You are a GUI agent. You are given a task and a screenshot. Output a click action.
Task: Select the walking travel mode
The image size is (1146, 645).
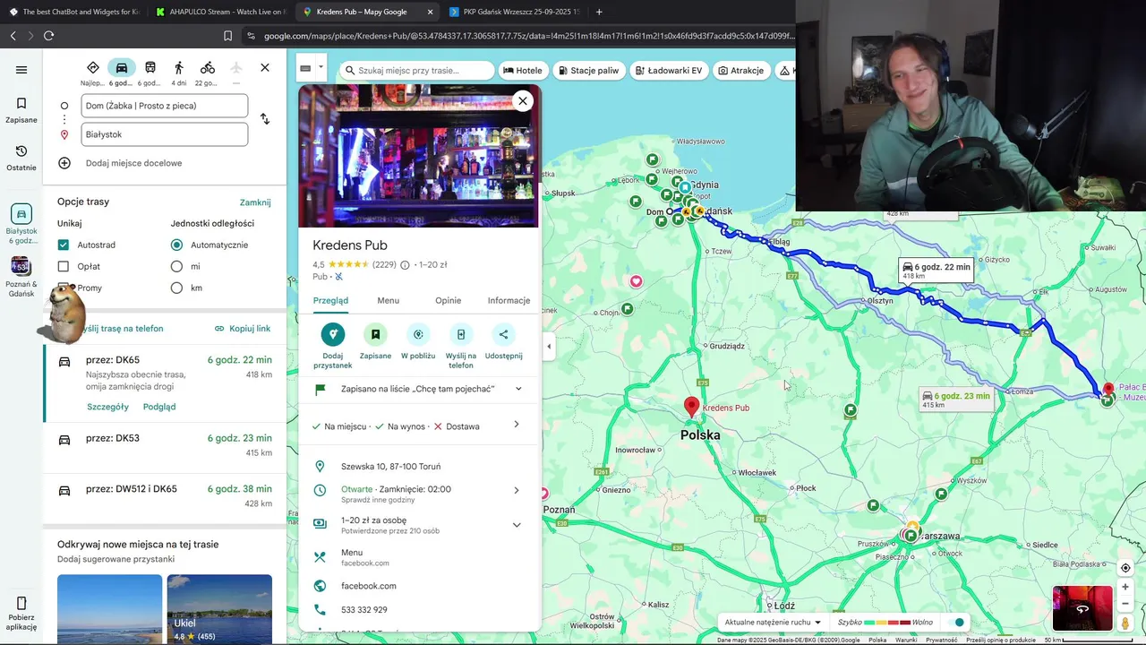(x=179, y=68)
